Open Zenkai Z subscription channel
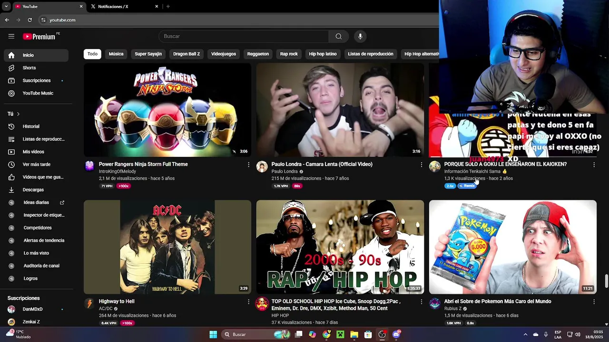Image resolution: width=609 pixels, height=342 pixels. pos(36,322)
